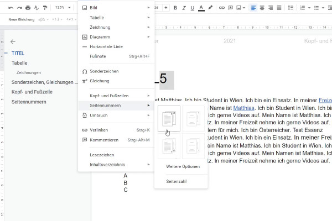Close outline with back arrow

click(x=13, y=41)
